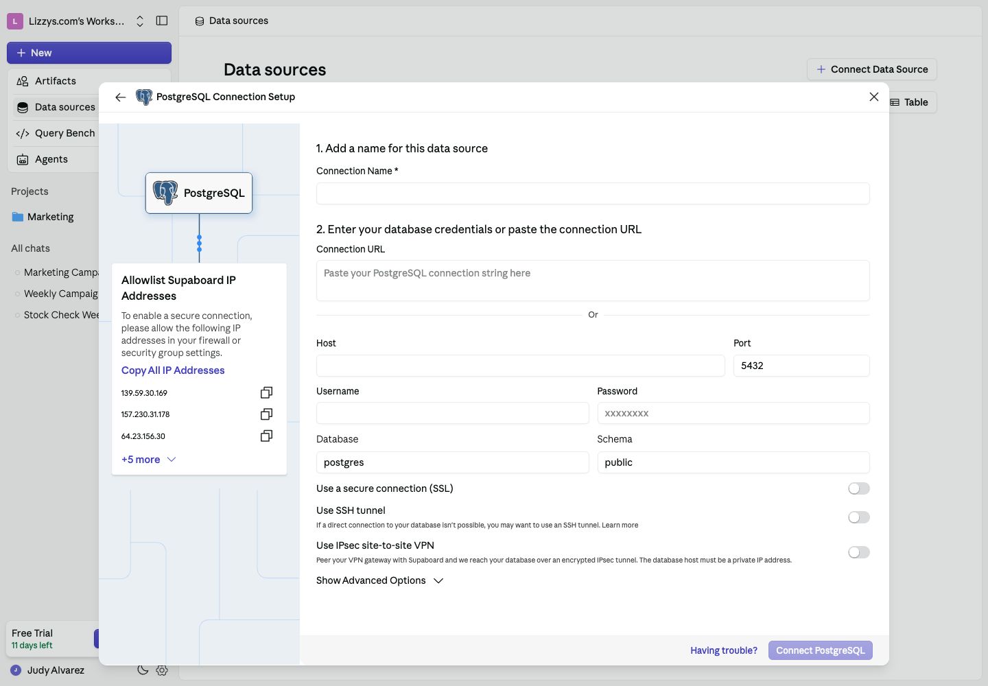Focus the Password input field

click(733, 413)
